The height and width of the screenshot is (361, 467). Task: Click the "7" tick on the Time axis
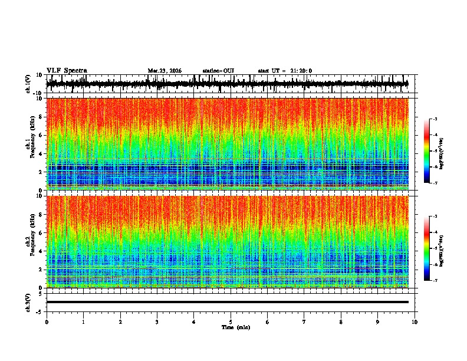[x=304, y=322]
